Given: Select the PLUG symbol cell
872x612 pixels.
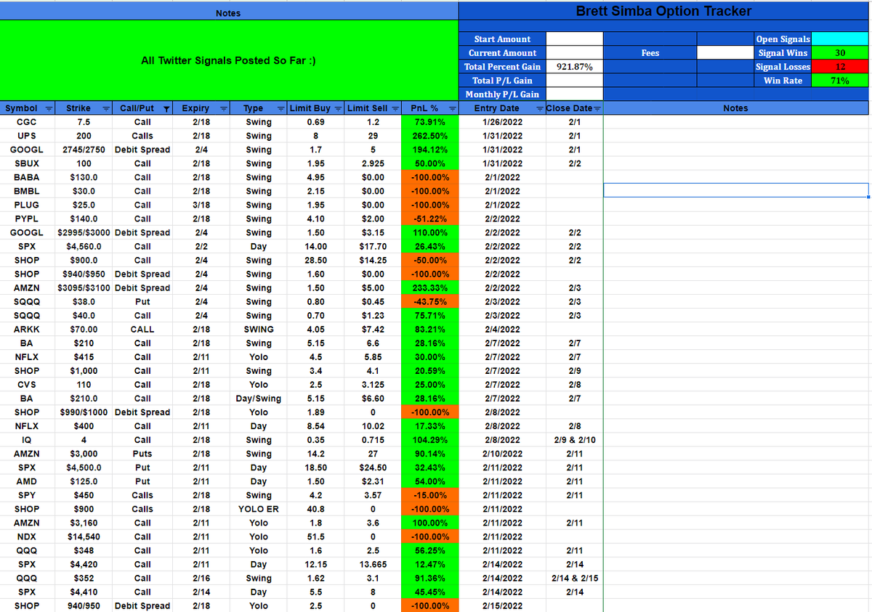Looking at the screenshot, I should tap(27, 205).
